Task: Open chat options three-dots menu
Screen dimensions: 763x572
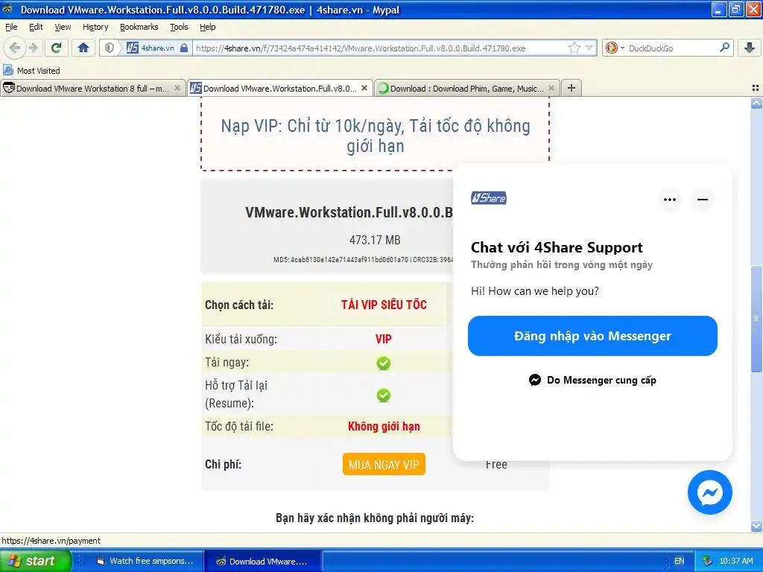Action: [670, 199]
